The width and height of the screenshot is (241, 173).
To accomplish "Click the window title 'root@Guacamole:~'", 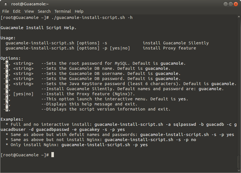I will (30, 4).
